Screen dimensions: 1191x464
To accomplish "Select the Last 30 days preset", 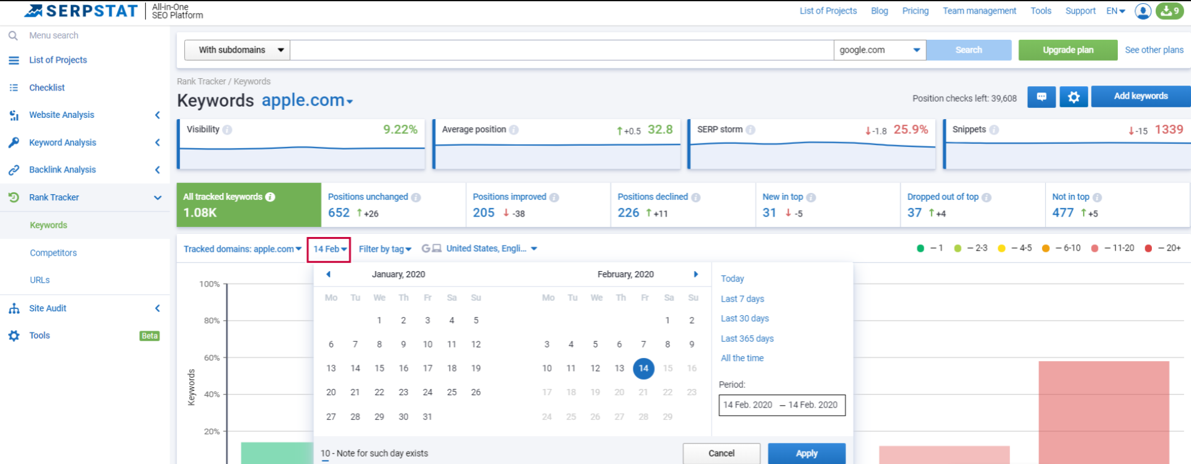I will 744,319.
